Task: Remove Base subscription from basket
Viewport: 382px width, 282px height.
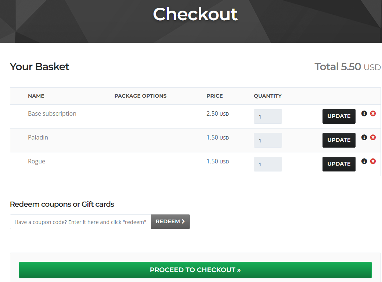Action: 373,113
